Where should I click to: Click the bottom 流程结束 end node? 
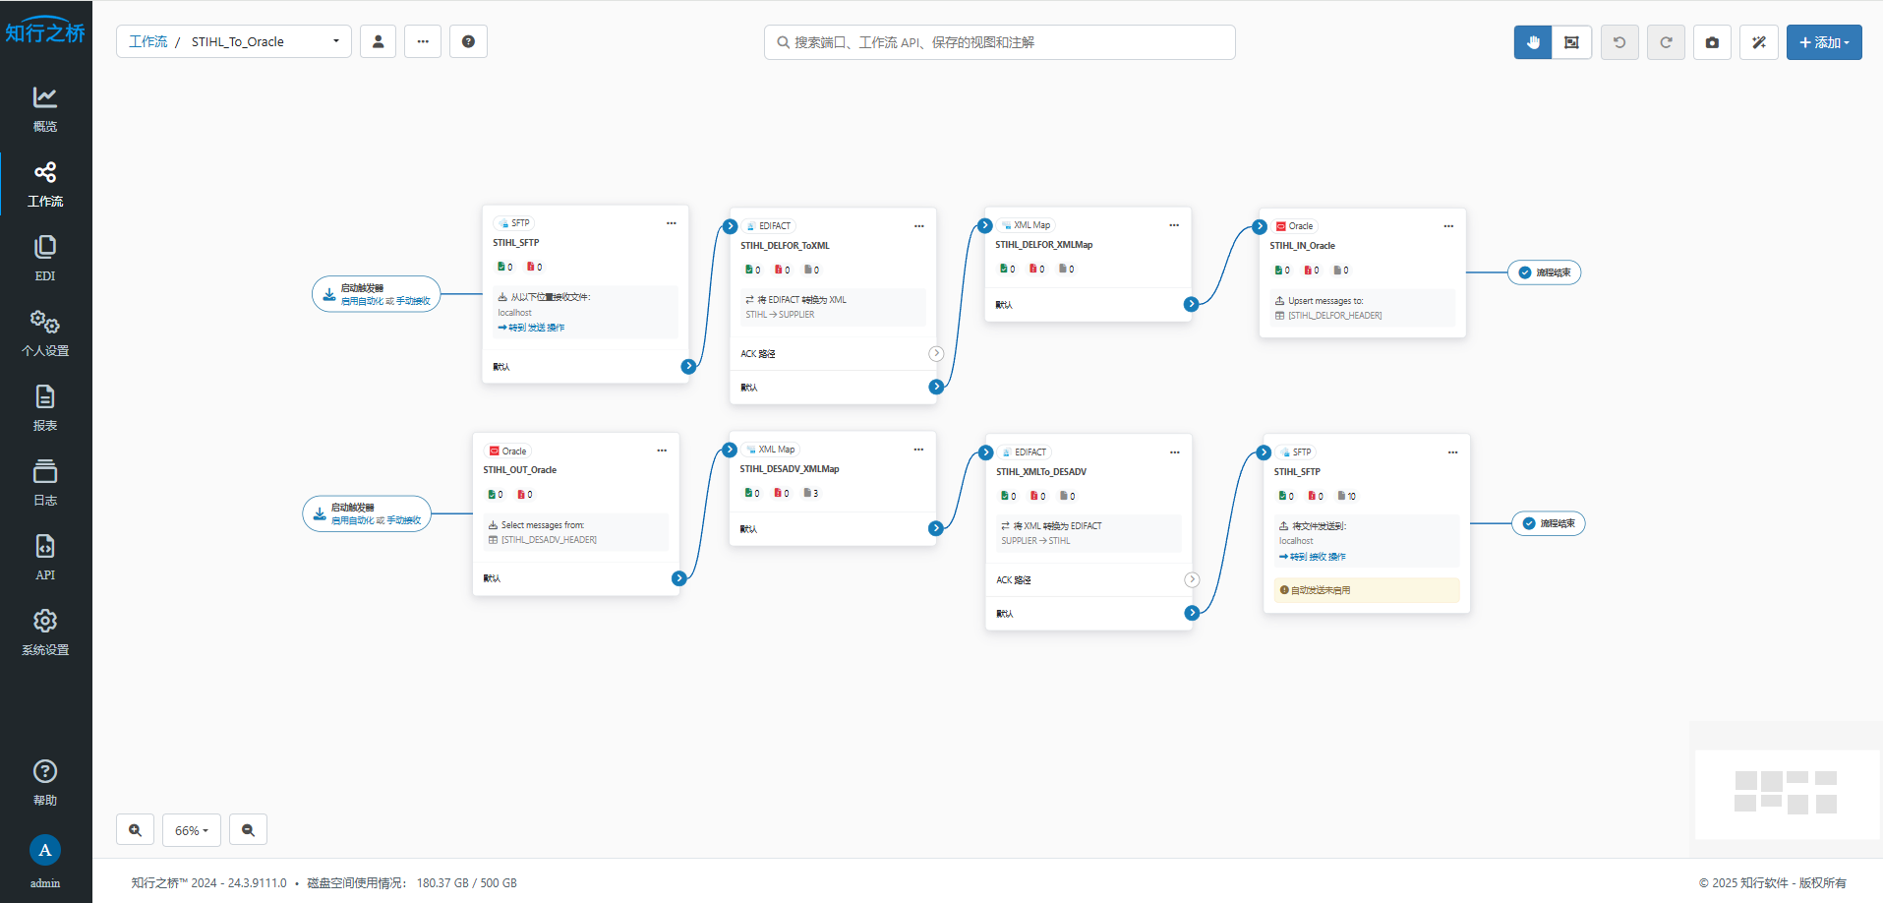[x=1549, y=523]
